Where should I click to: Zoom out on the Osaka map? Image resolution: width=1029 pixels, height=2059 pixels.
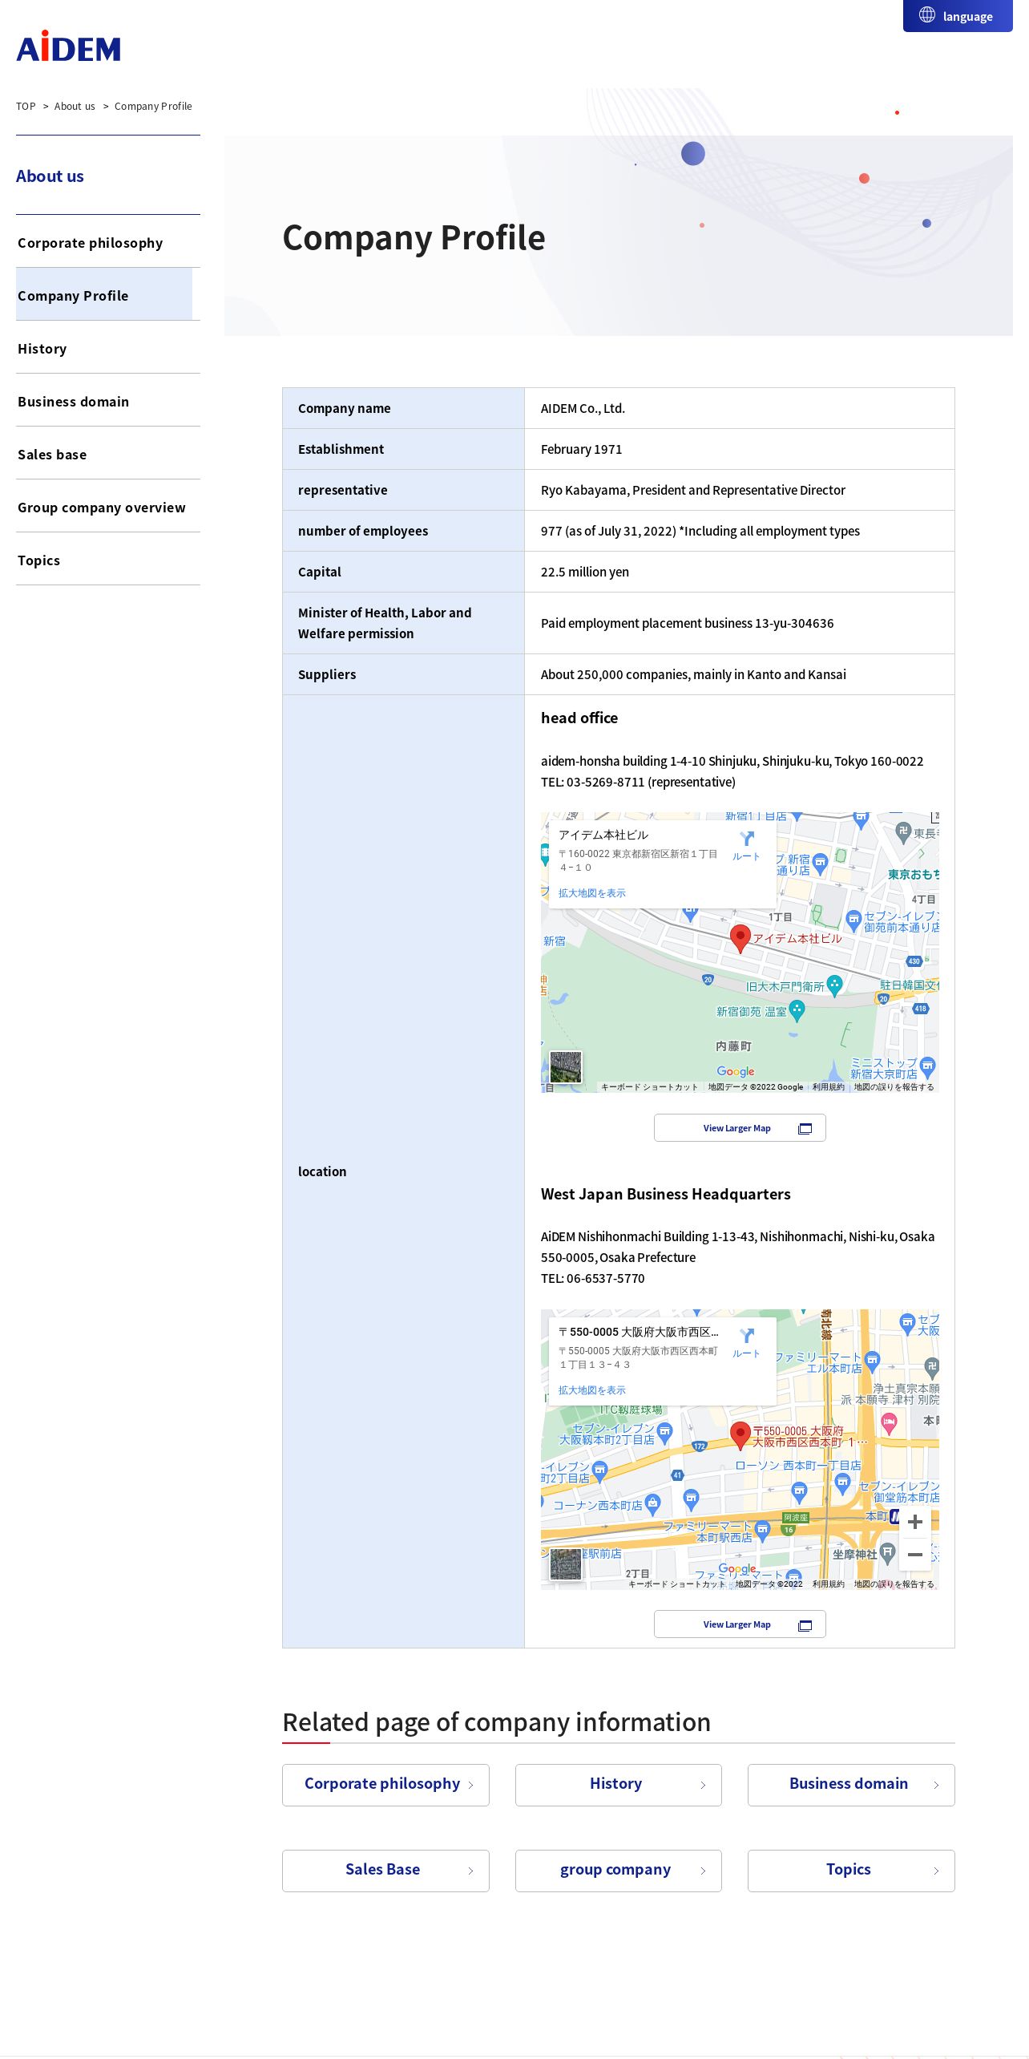tap(915, 1554)
